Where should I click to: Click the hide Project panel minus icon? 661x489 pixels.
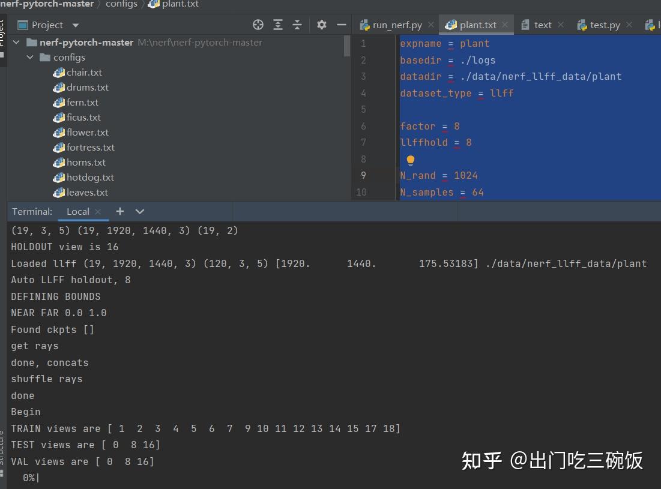coord(341,25)
